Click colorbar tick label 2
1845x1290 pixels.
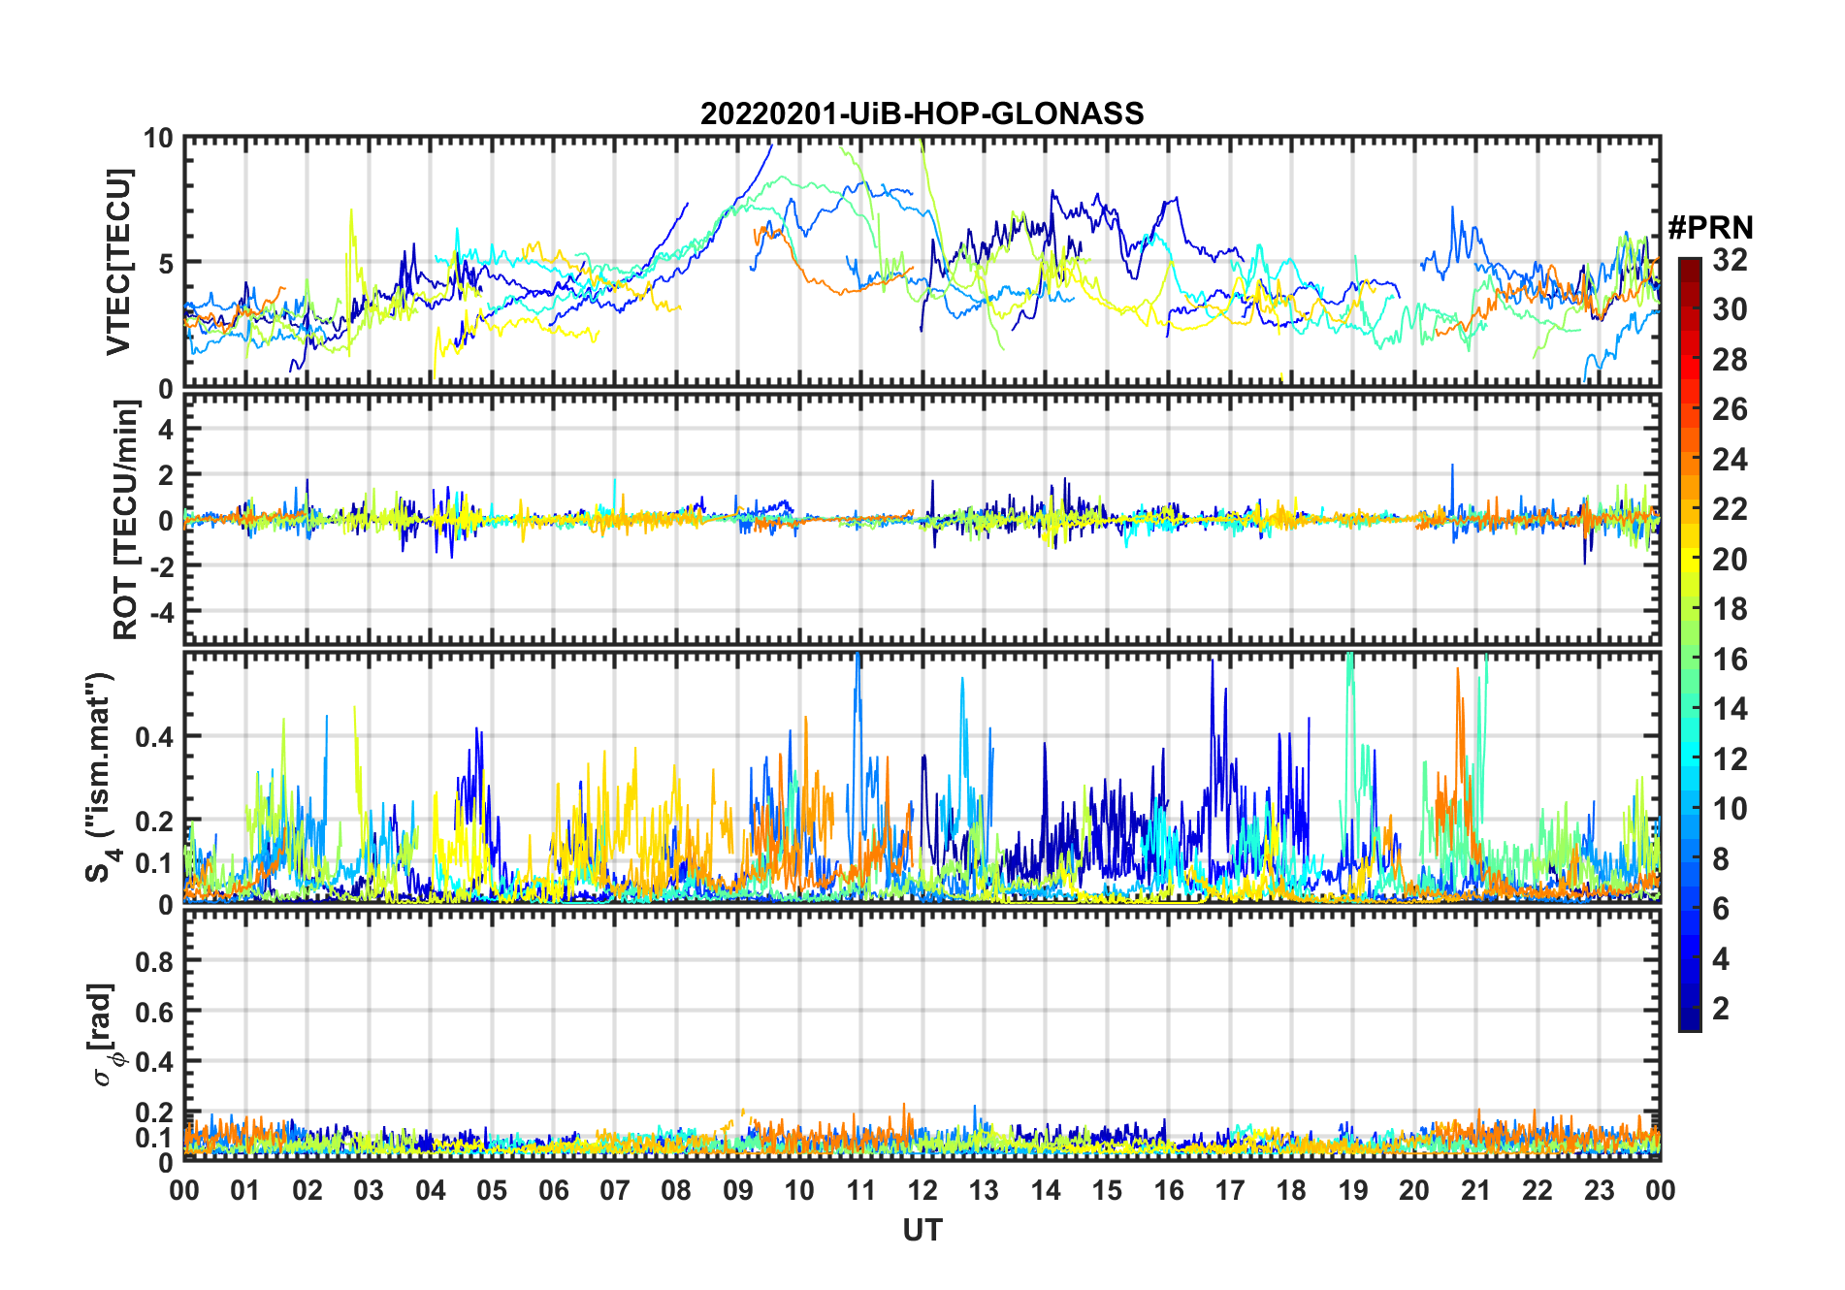1721,1009
